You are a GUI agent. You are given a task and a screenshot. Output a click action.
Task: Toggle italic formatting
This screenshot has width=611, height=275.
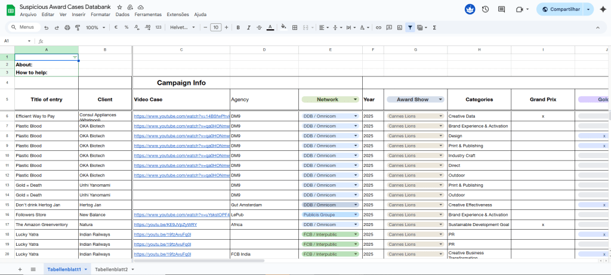coord(249,27)
